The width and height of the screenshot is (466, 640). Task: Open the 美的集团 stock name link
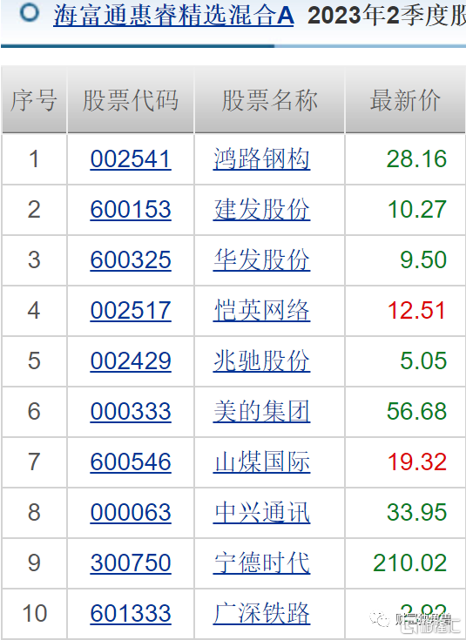[x=261, y=411]
